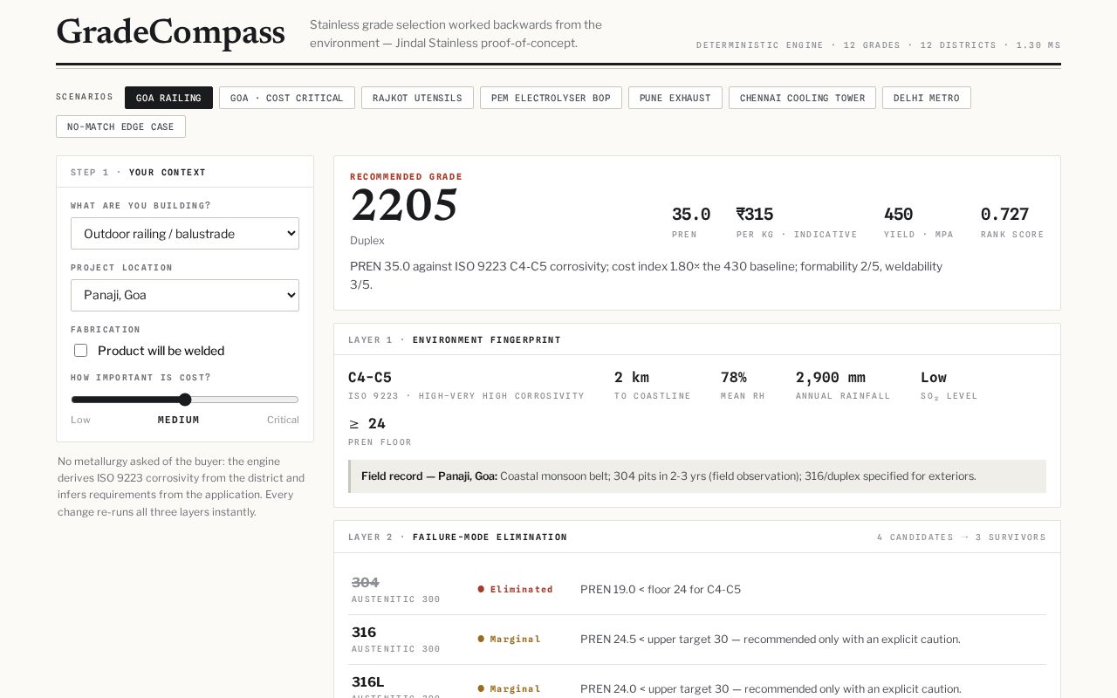Click the red Eliminated status for 304
The width and height of the screenshot is (1117, 698).
tap(516, 589)
